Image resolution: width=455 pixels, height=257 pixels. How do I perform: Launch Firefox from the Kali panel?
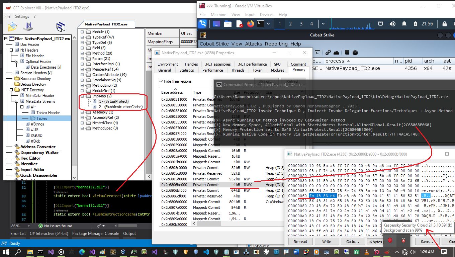tap(250, 24)
